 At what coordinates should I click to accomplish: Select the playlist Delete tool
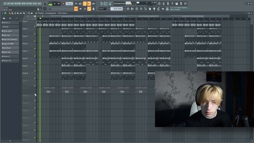coord(15,13)
